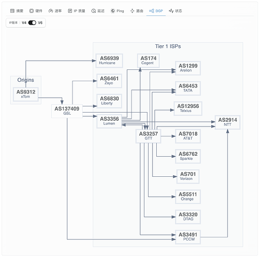Select the V4 label
259x257 pixels.
pos(24,23)
